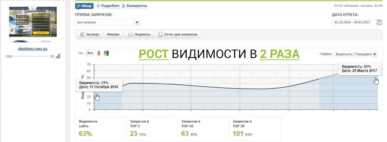Open the Обзор tab

coord(85,6)
